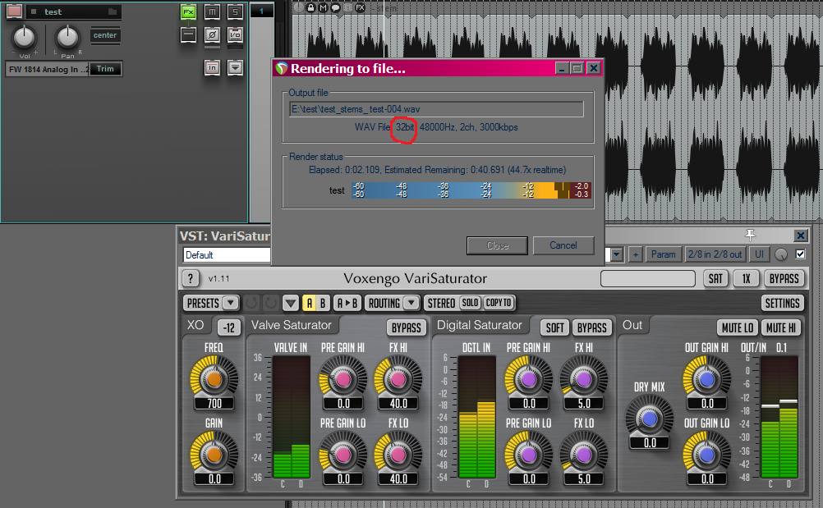Open item properties info icon
Viewport: 823px width, 508px height.
pos(347,7)
